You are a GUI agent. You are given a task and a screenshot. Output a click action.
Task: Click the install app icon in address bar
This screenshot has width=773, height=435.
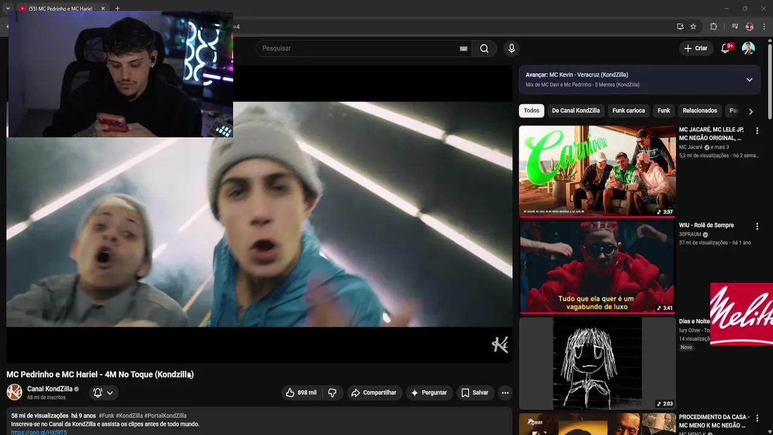680,27
